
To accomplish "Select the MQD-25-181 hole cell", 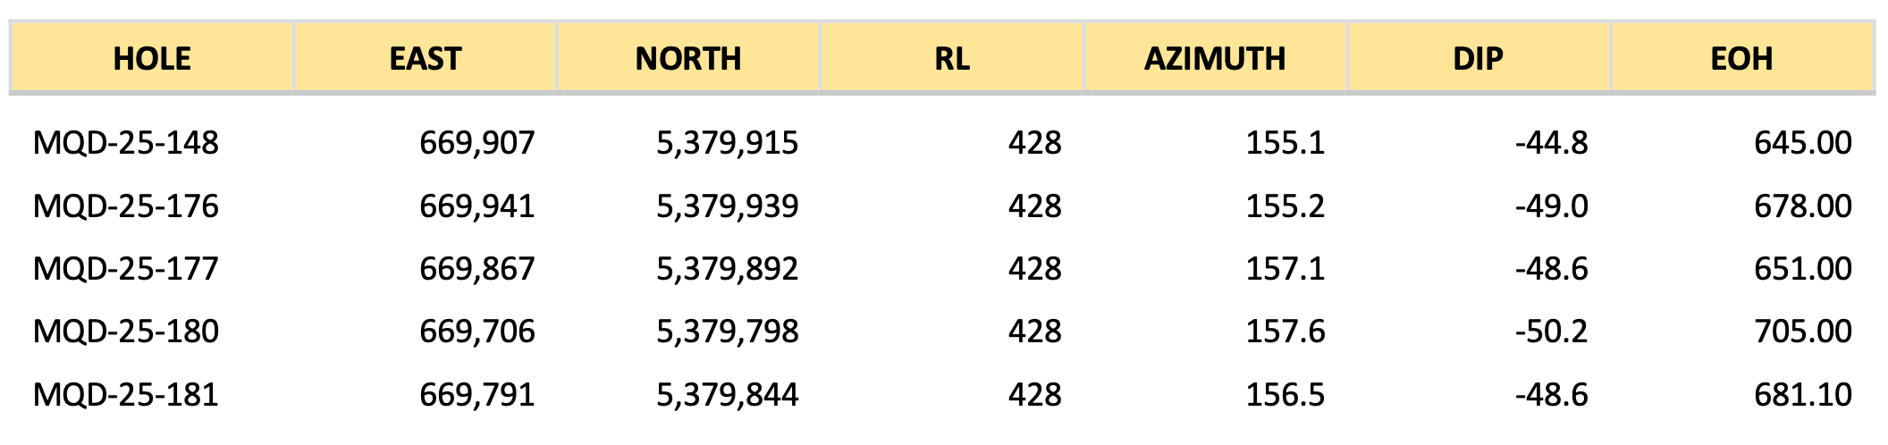I will click(126, 395).
